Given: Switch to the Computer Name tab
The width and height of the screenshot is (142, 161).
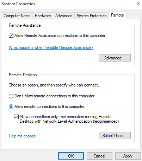Looking at the screenshot, I should 17,16.
